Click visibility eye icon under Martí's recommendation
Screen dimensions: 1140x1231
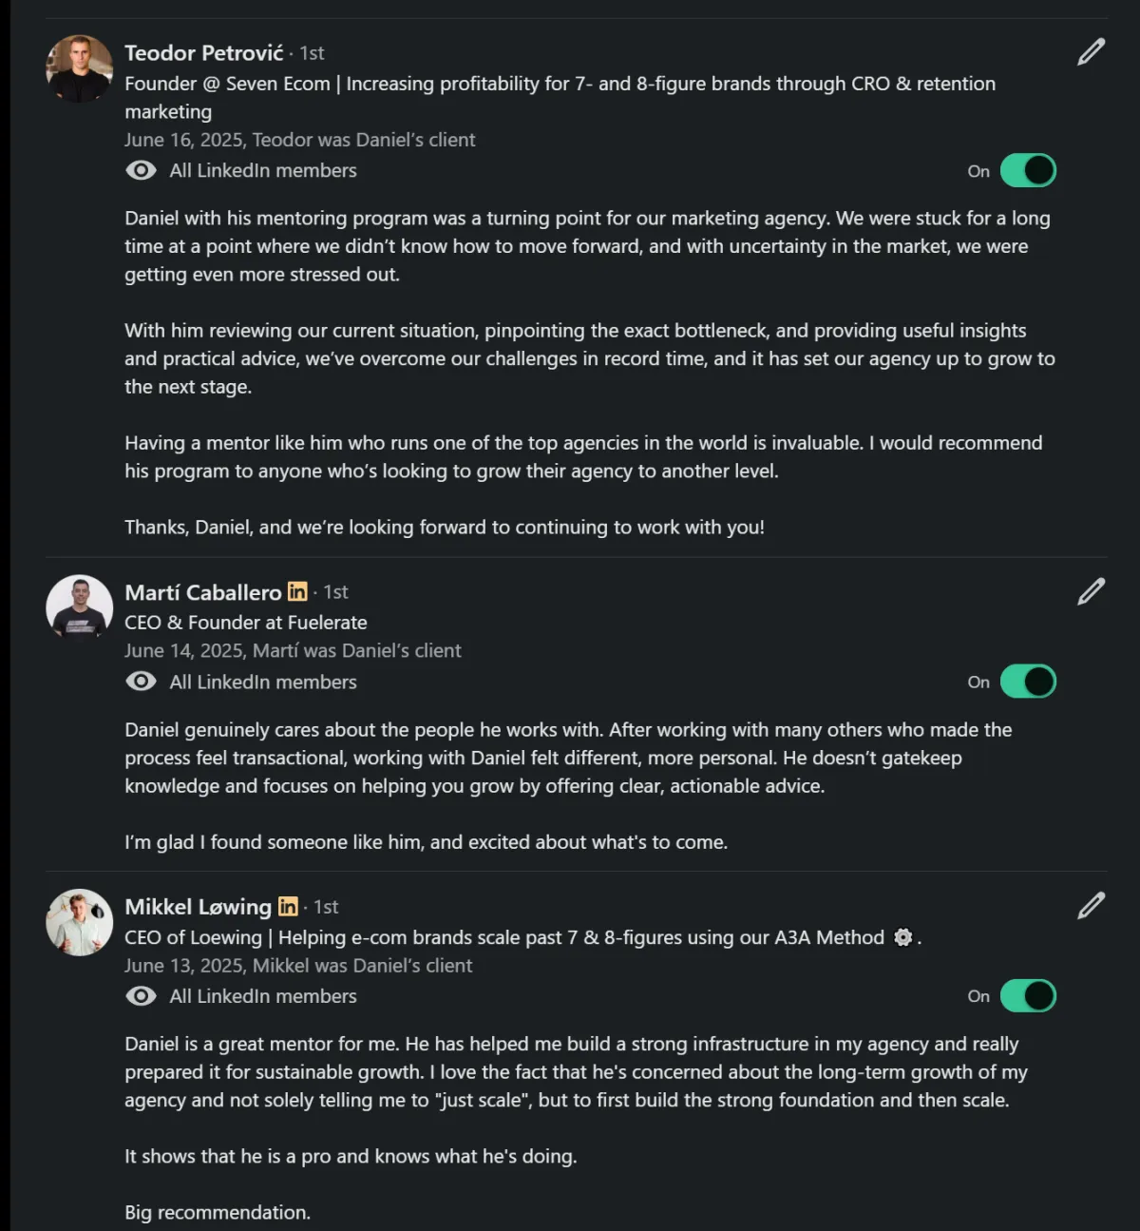(x=141, y=682)
